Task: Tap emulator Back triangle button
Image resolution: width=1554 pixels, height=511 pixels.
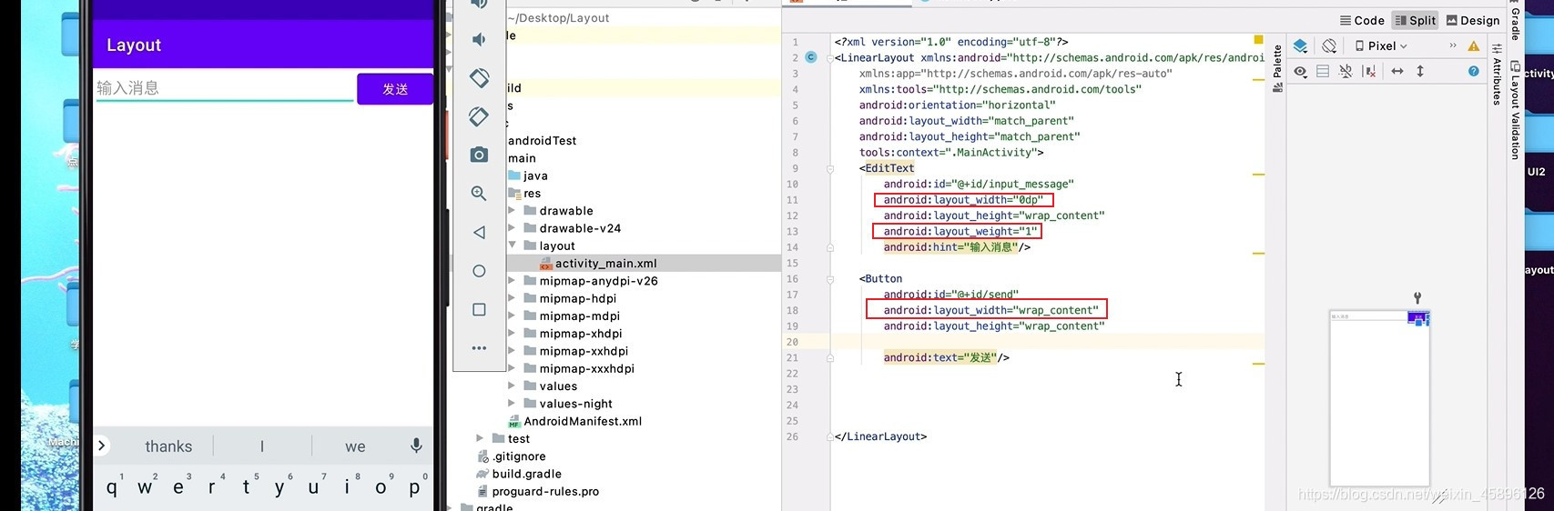Action: click(479, 233)
